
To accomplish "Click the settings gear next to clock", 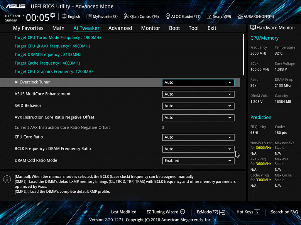I will point(52,15).
